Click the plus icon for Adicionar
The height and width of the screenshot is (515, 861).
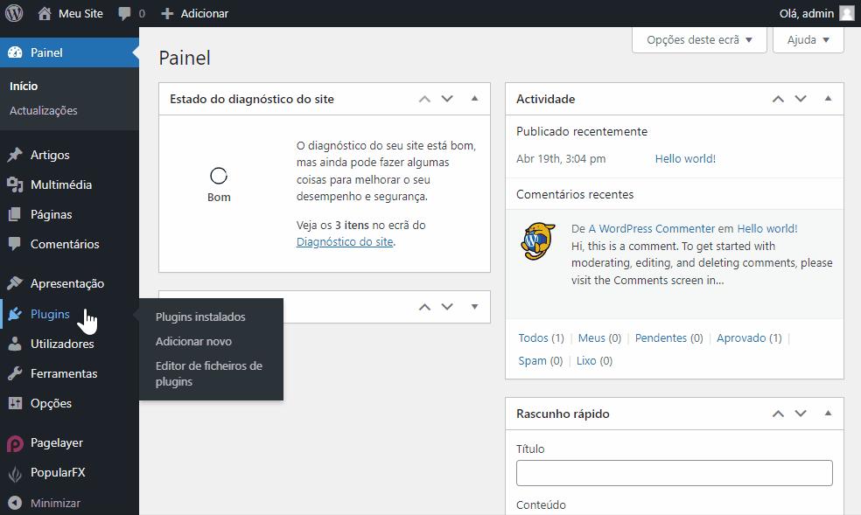[x=167, y=14]
